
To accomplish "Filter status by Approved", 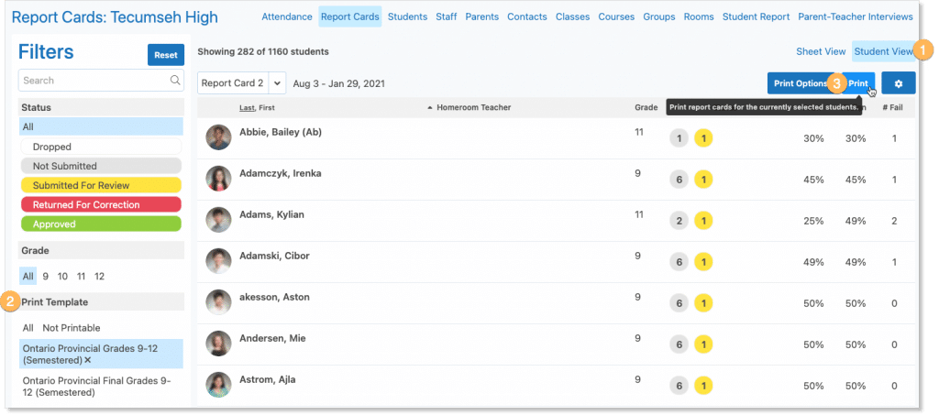I will click(101, 224).
